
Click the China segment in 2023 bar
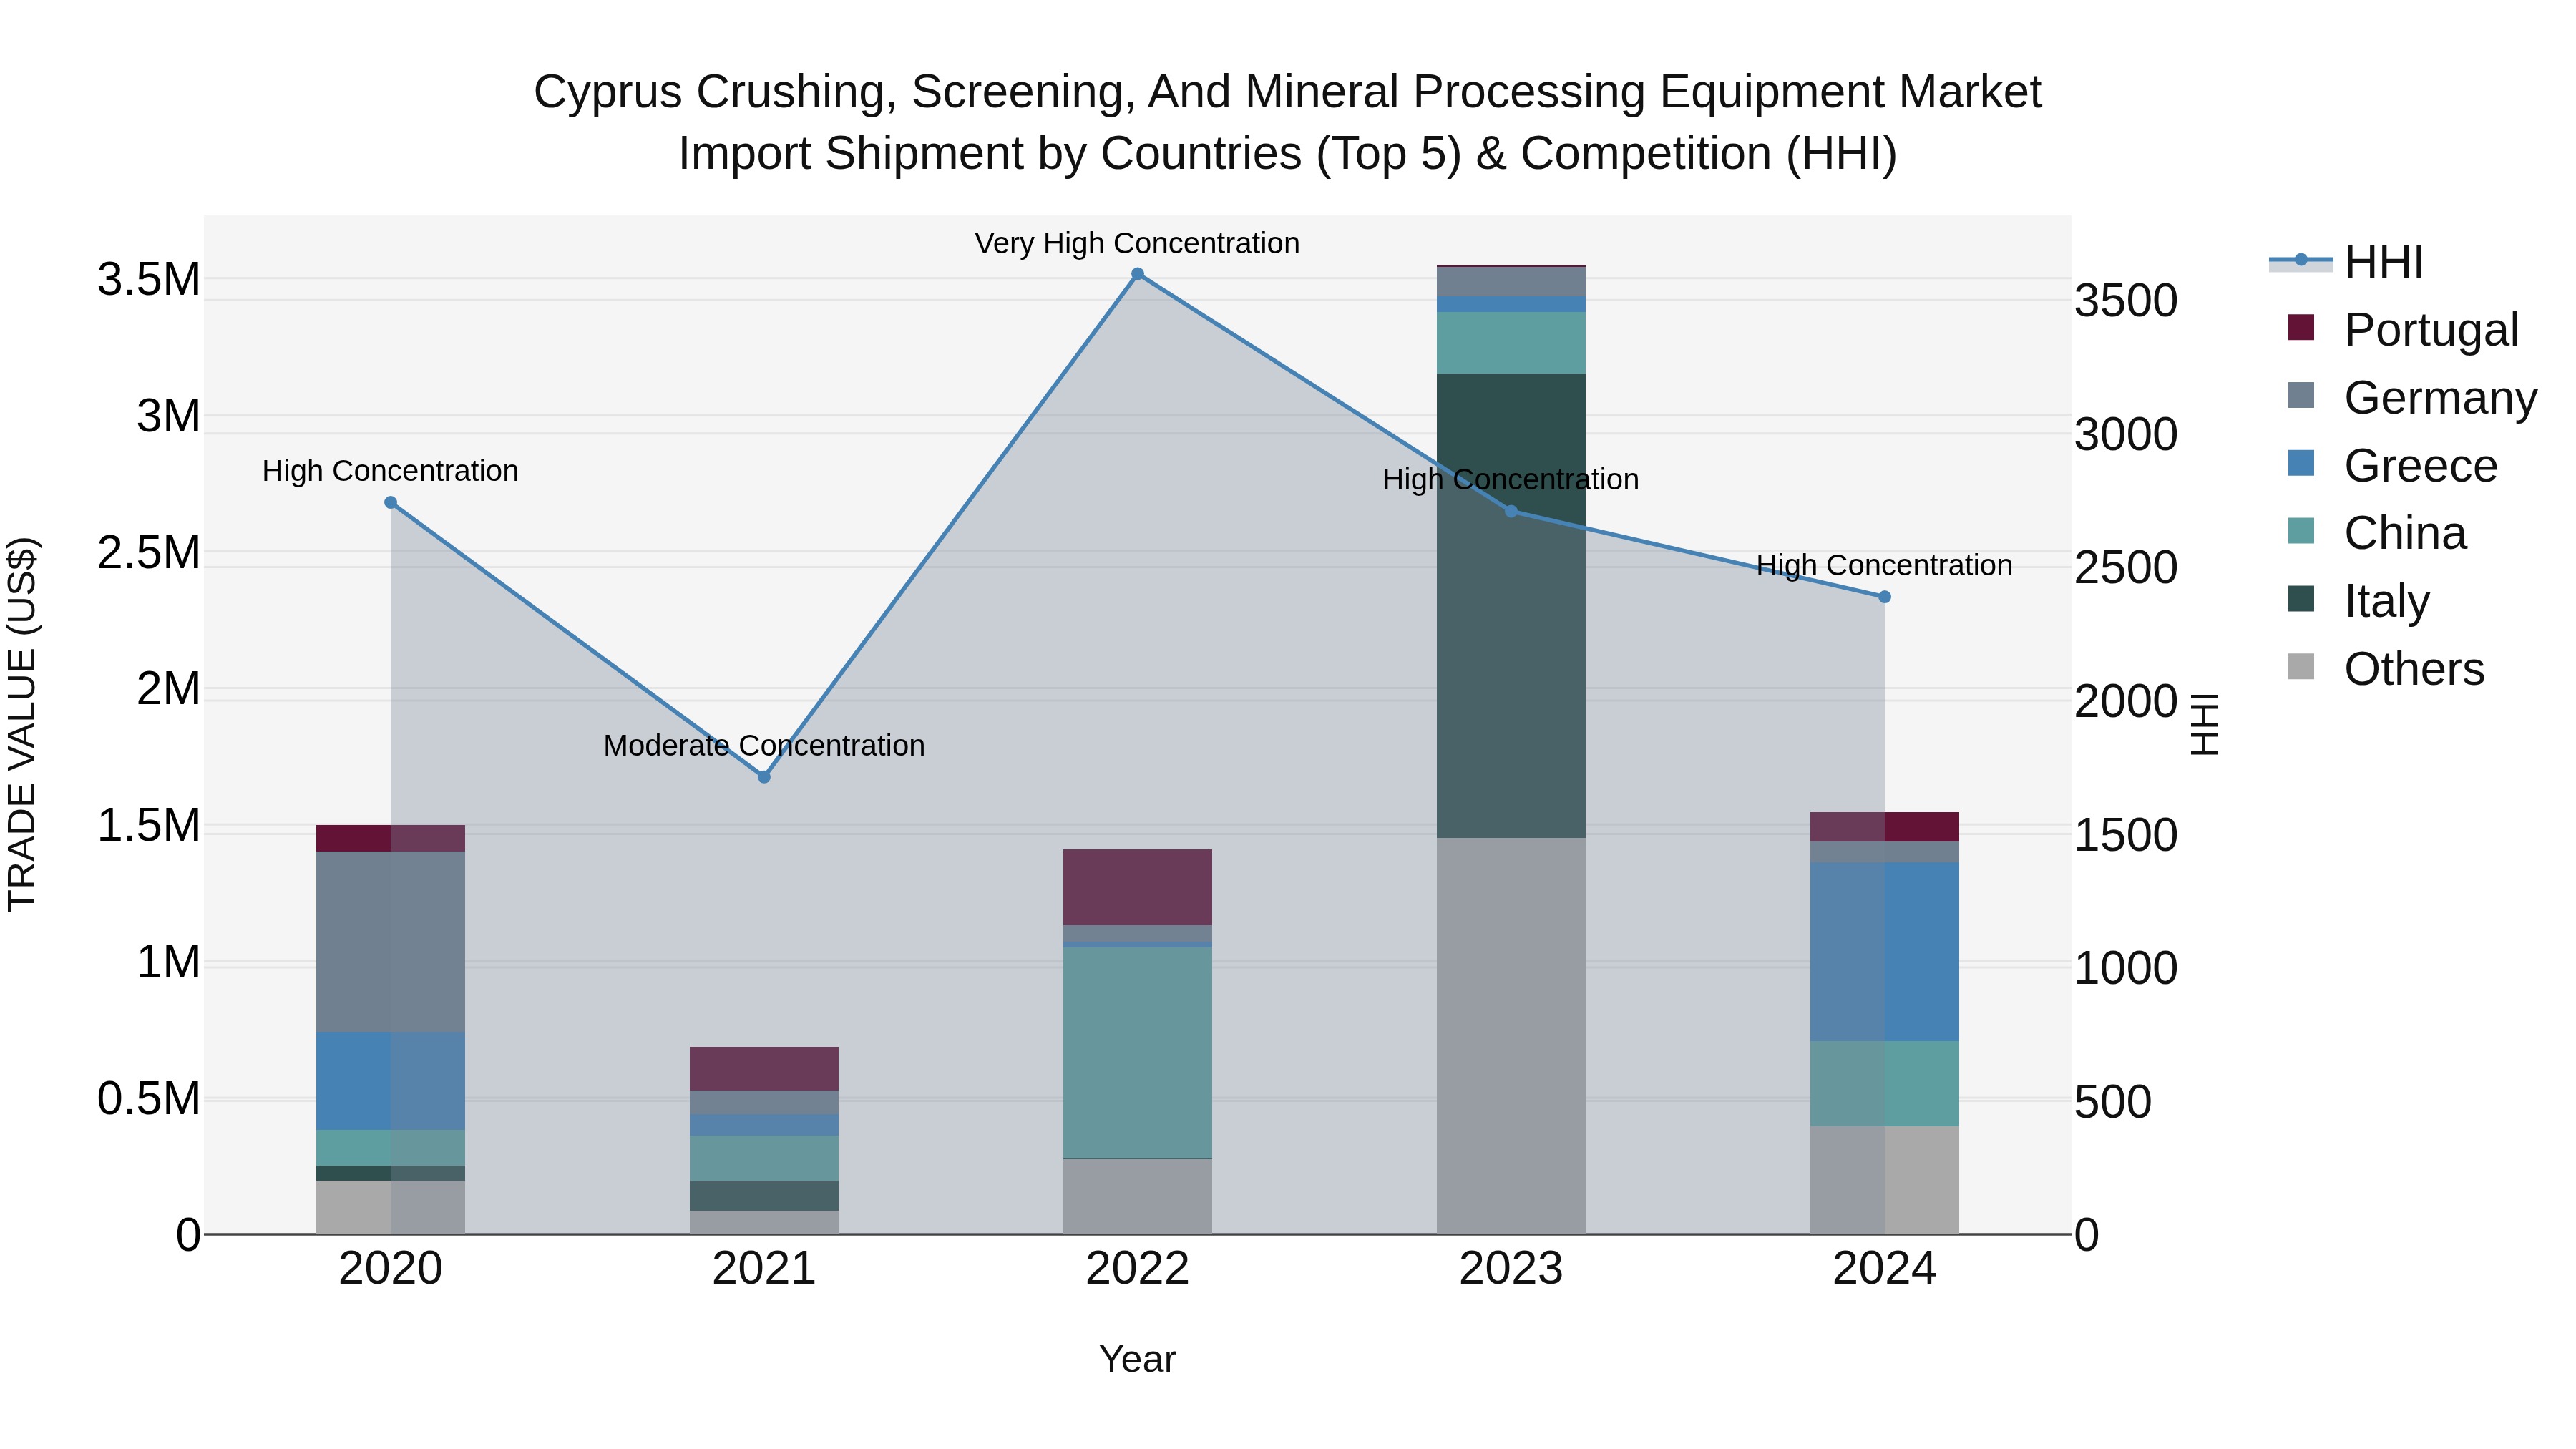coord(1511,343)
